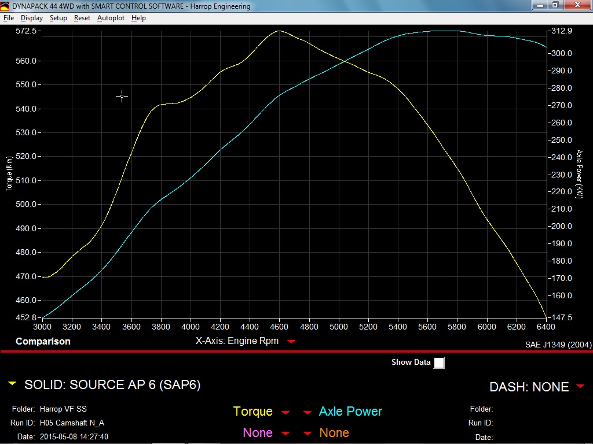This screenshot has width=593, height=444.
Task: Expand the red arrow beside Torque
Action: coord(285,412)
